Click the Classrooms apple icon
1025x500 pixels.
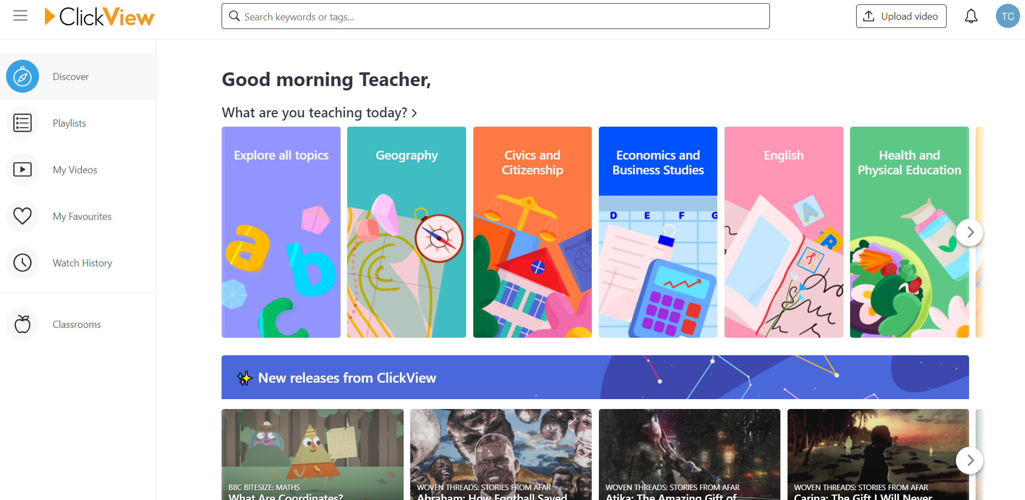pyautogui.click(x=22, y=324)
